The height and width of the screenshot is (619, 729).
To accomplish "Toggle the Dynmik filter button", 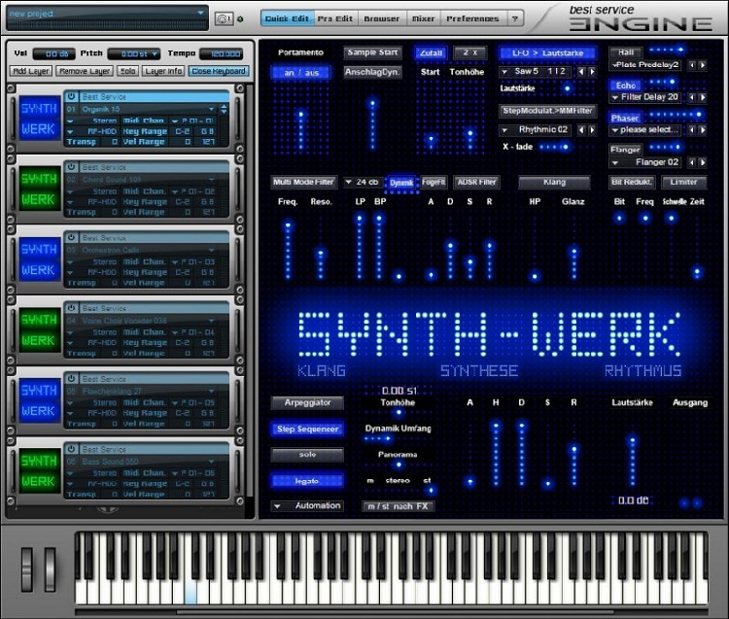I will (x=401, y=183).
